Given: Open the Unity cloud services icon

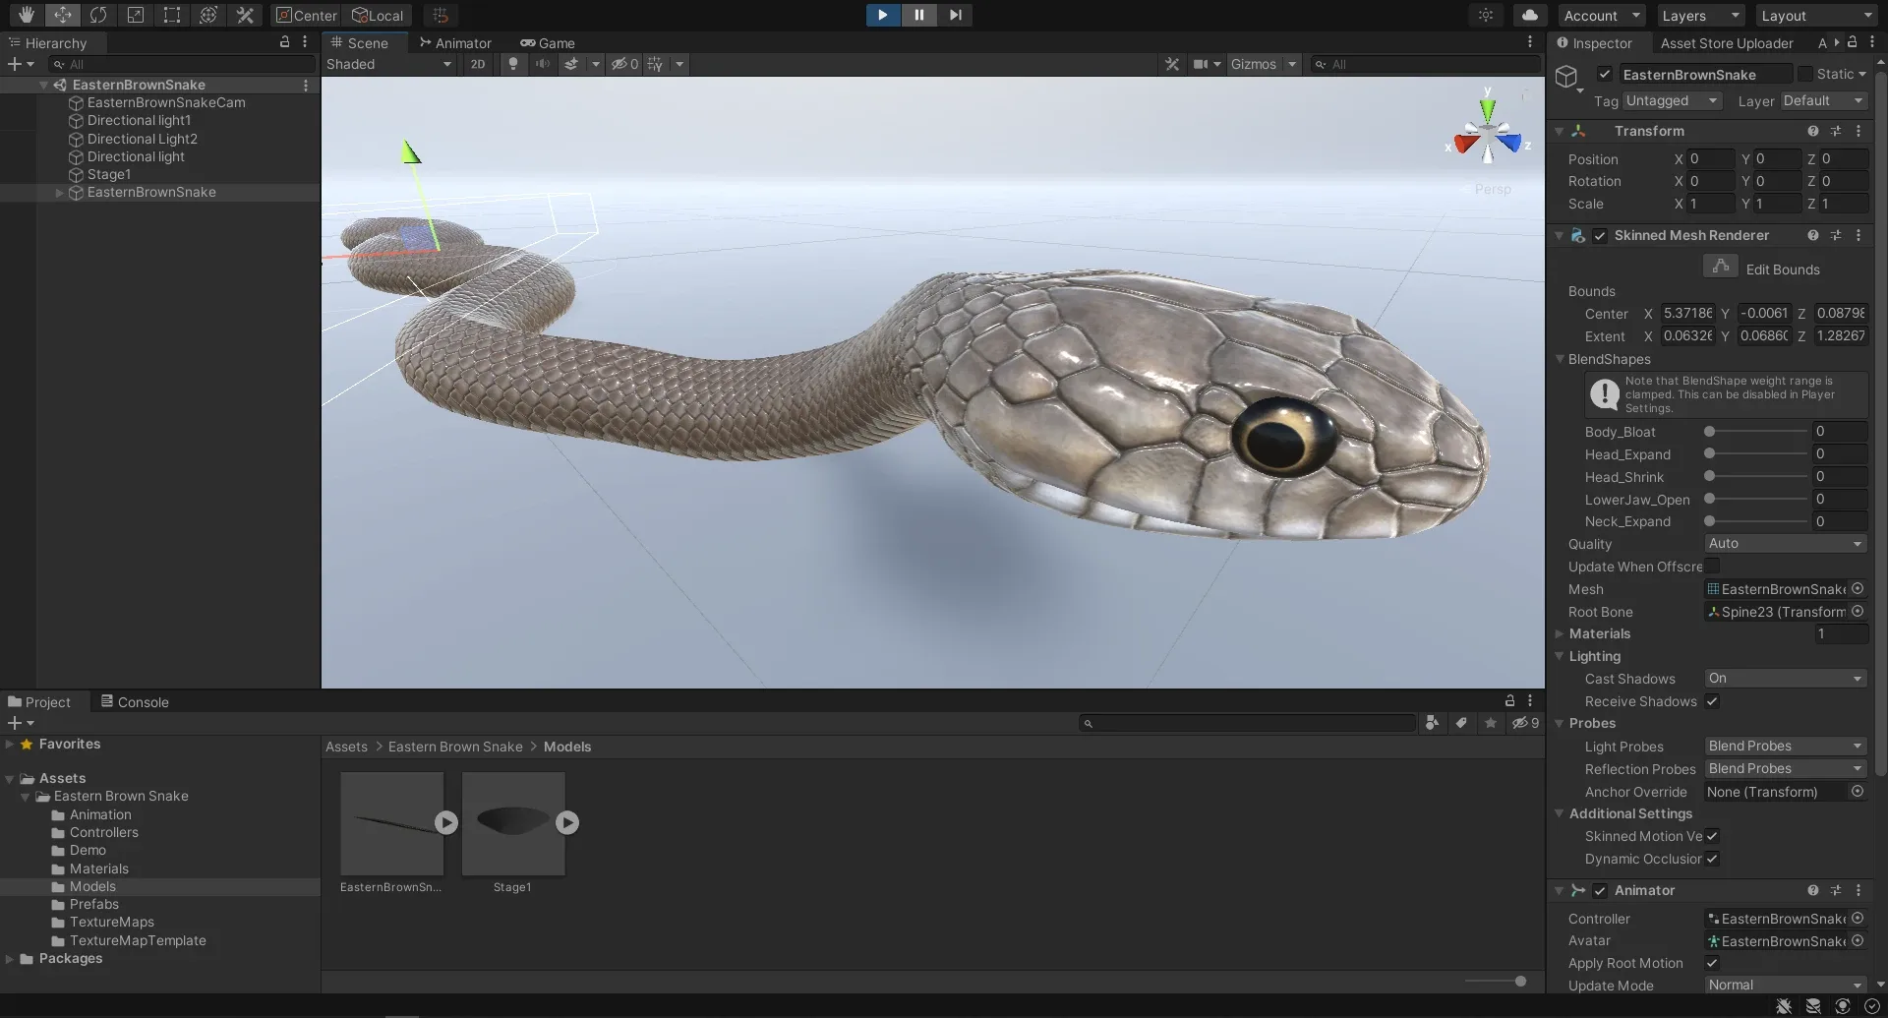Looking at the screenshot, I should pos(1528,15).
